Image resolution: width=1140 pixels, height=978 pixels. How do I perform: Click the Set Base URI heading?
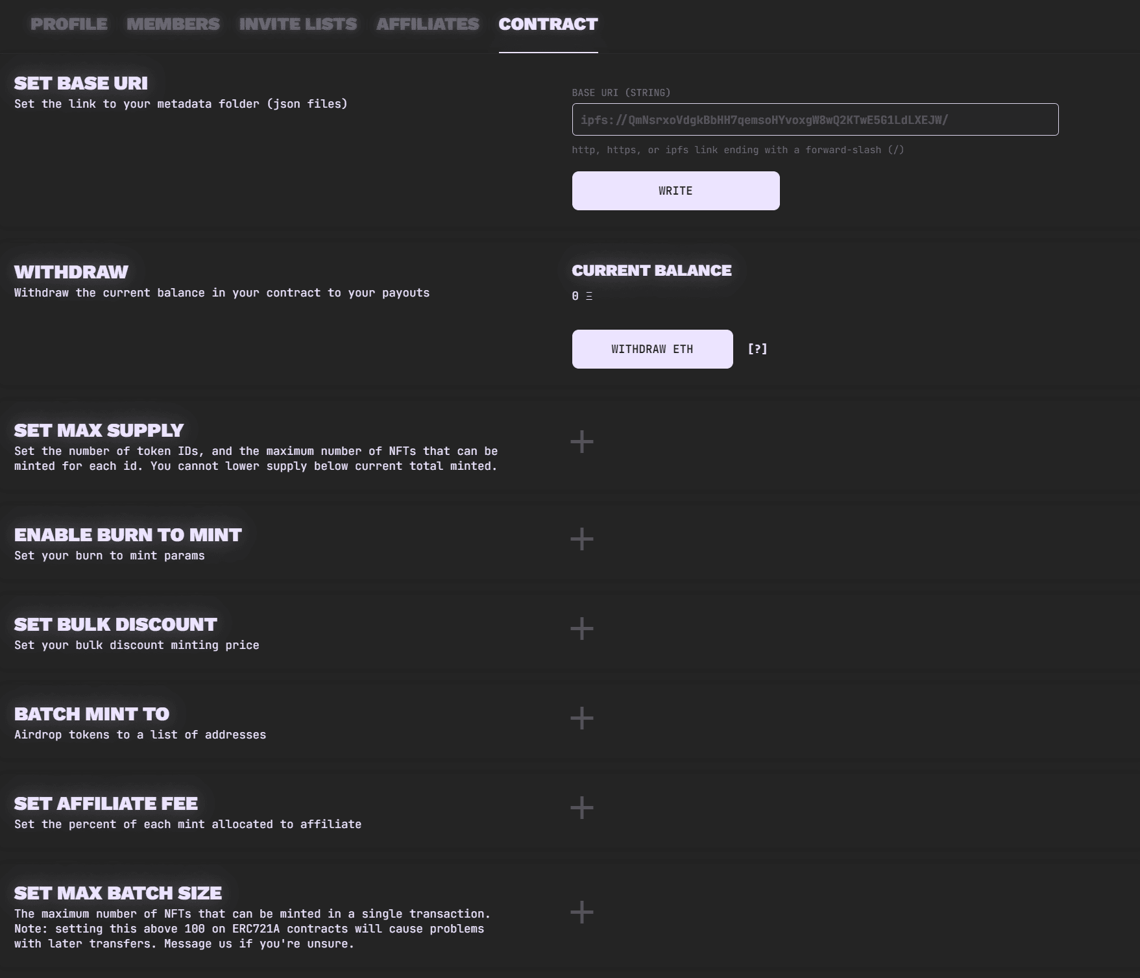[81, 84]
